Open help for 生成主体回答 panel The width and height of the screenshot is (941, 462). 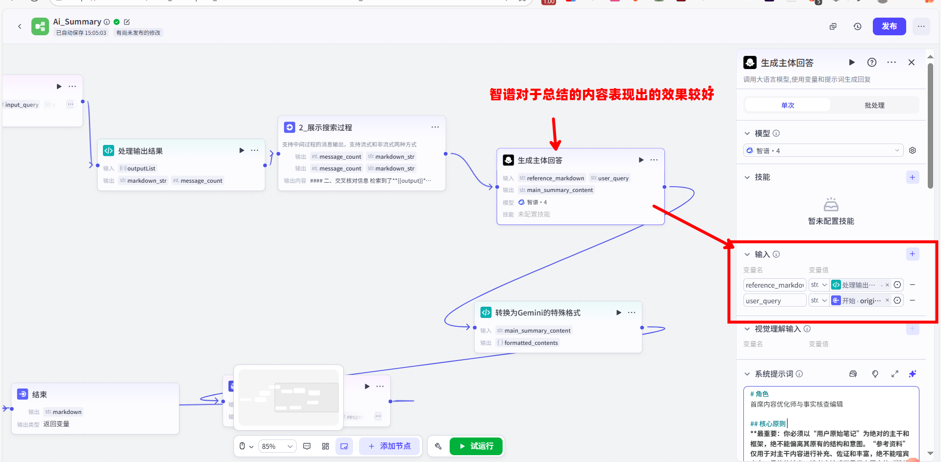pos(872,62)
